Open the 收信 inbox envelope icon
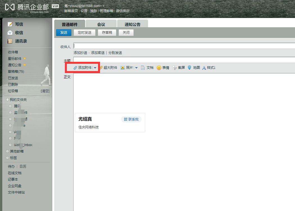The image size is (295, 211). 10,33
